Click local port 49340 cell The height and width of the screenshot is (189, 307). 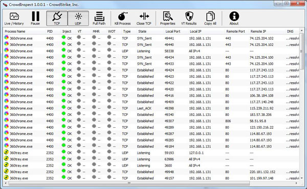[169, 114]
